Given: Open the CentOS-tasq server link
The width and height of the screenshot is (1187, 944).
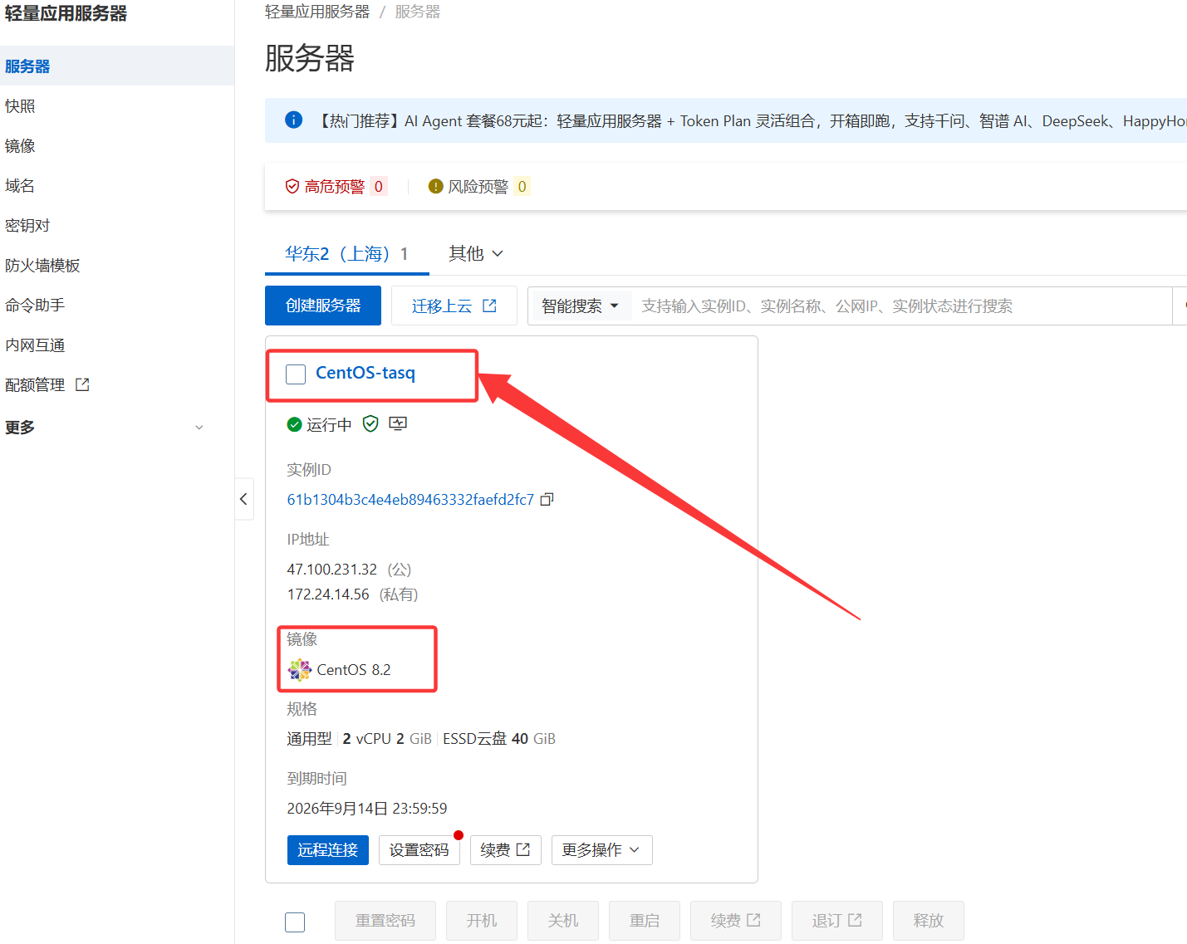Looking at the screenshot, I should tap(365, 373).
